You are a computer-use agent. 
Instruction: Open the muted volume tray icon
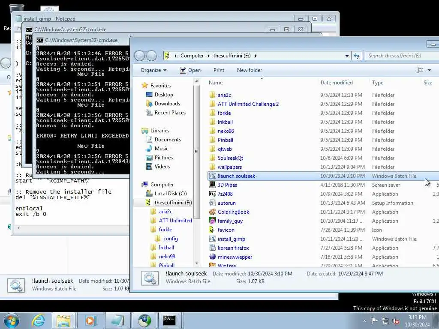click(396, 321)
